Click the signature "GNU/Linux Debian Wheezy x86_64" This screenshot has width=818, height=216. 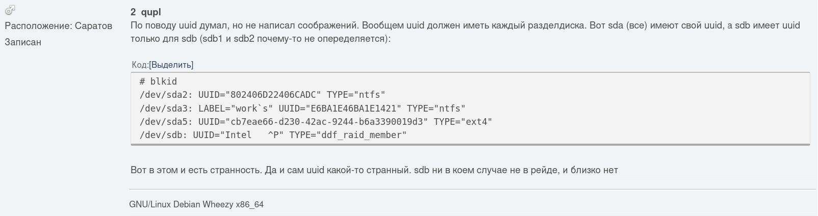pyautogui.click(x=196, y=205)
